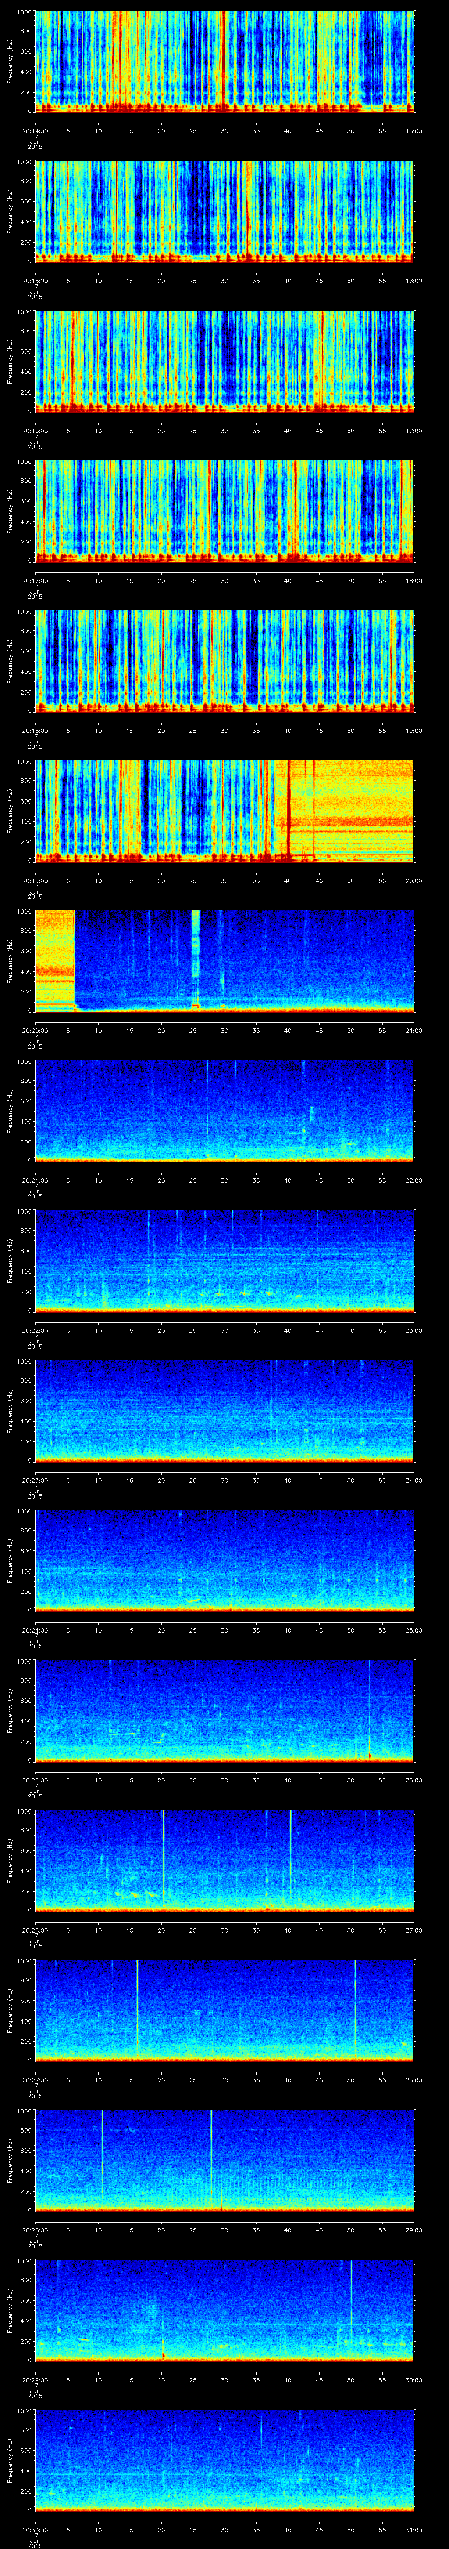449x2549 pixels.
Task: Click the "28:00" end time axis label
Action: (x=413, y=2080)
